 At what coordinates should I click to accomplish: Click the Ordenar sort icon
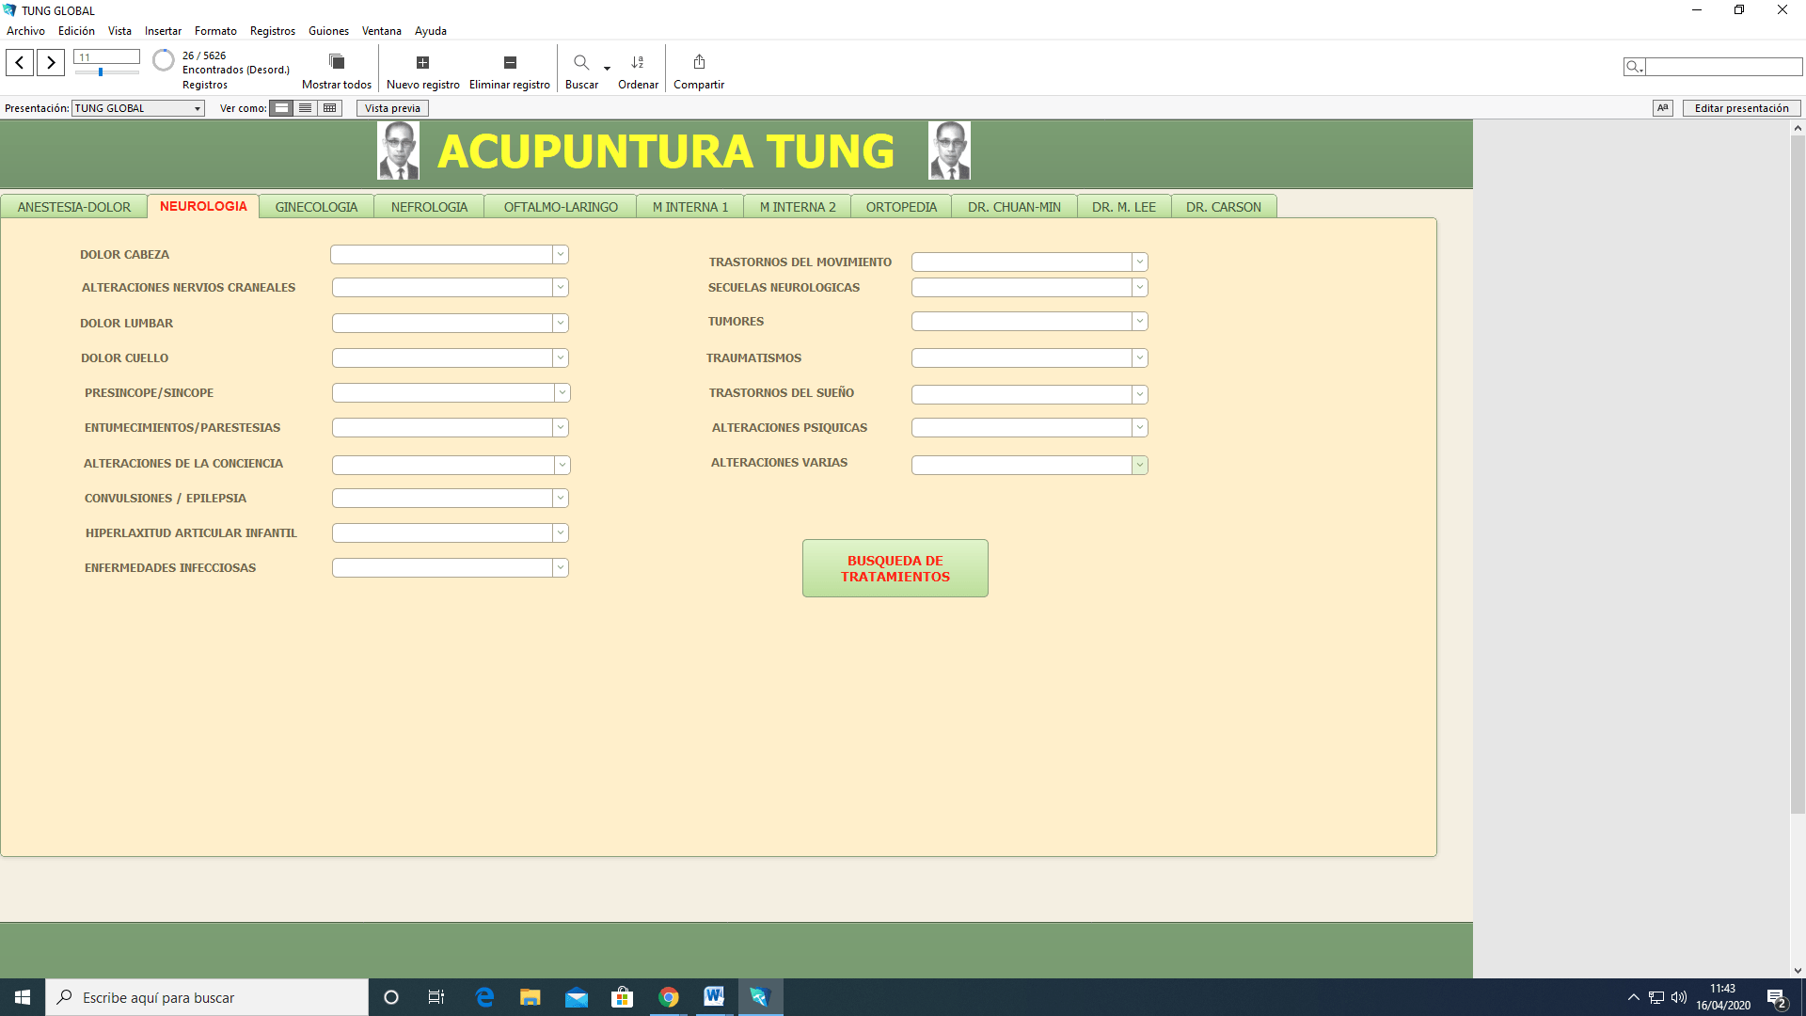638,62
